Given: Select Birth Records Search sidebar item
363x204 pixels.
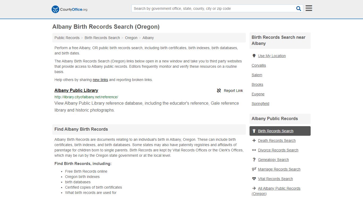Looking at the screenshot, I should (280, 131).
